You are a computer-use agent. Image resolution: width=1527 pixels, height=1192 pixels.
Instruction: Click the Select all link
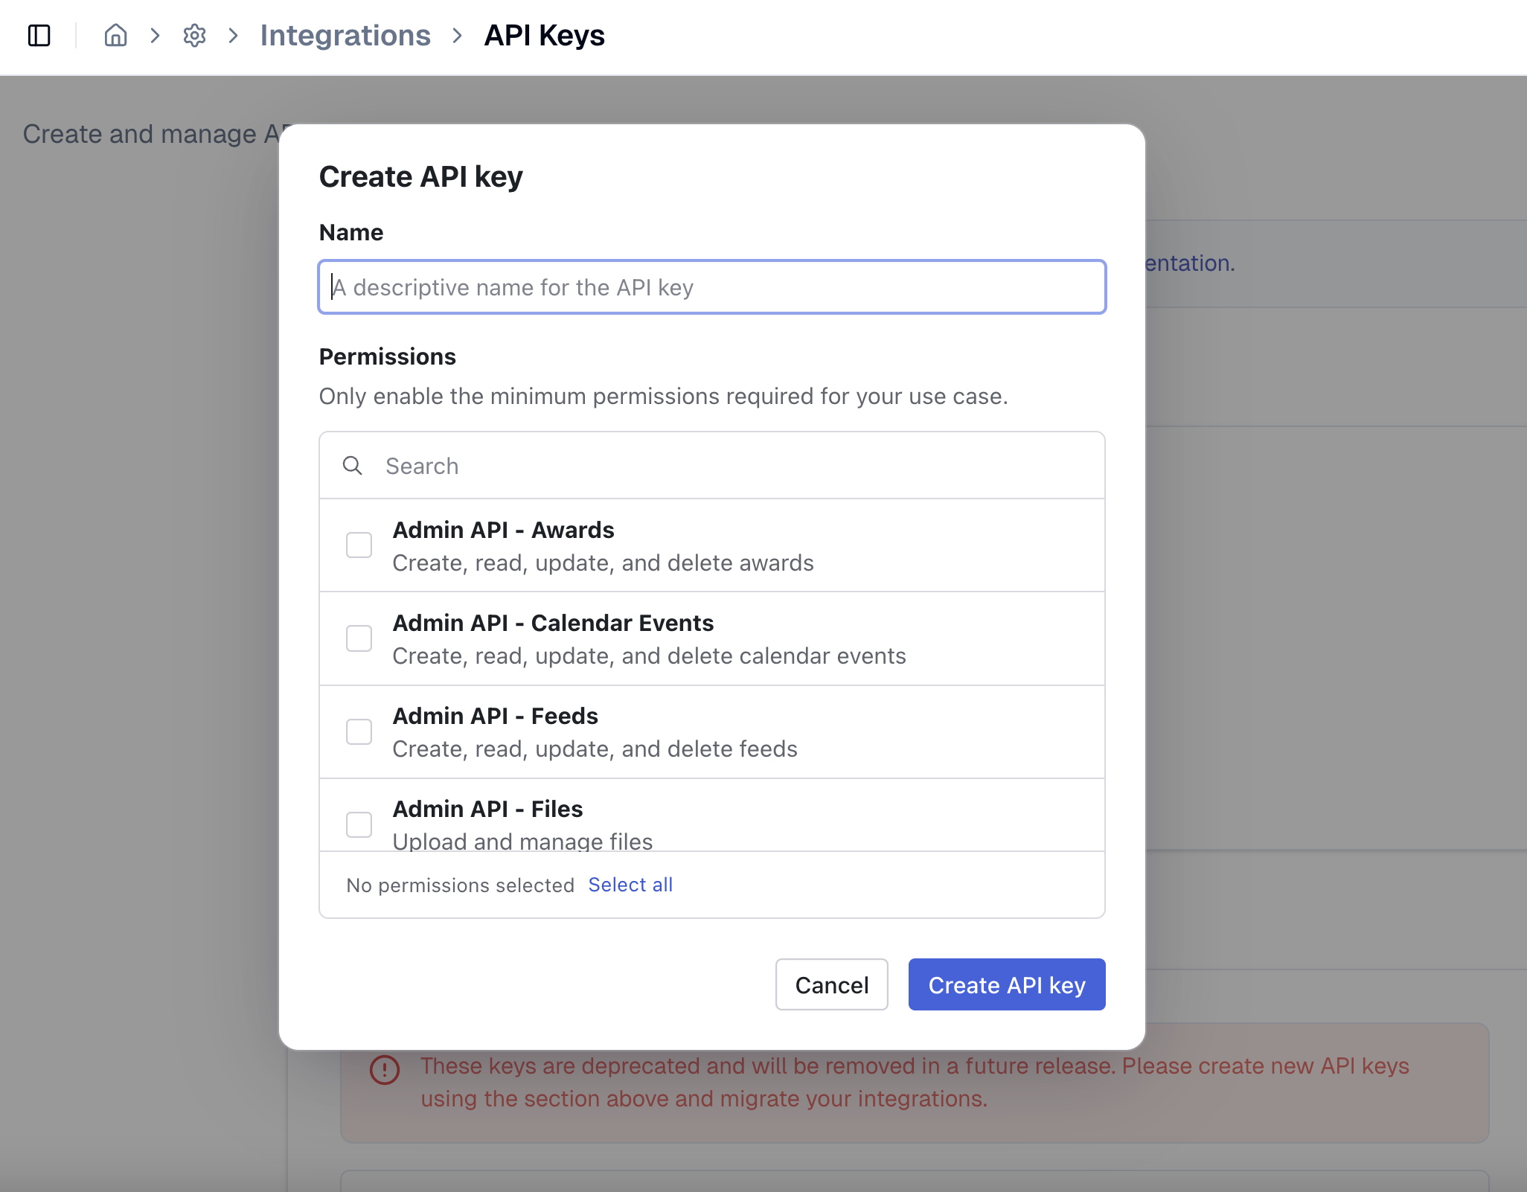click(x=630, y=885)
